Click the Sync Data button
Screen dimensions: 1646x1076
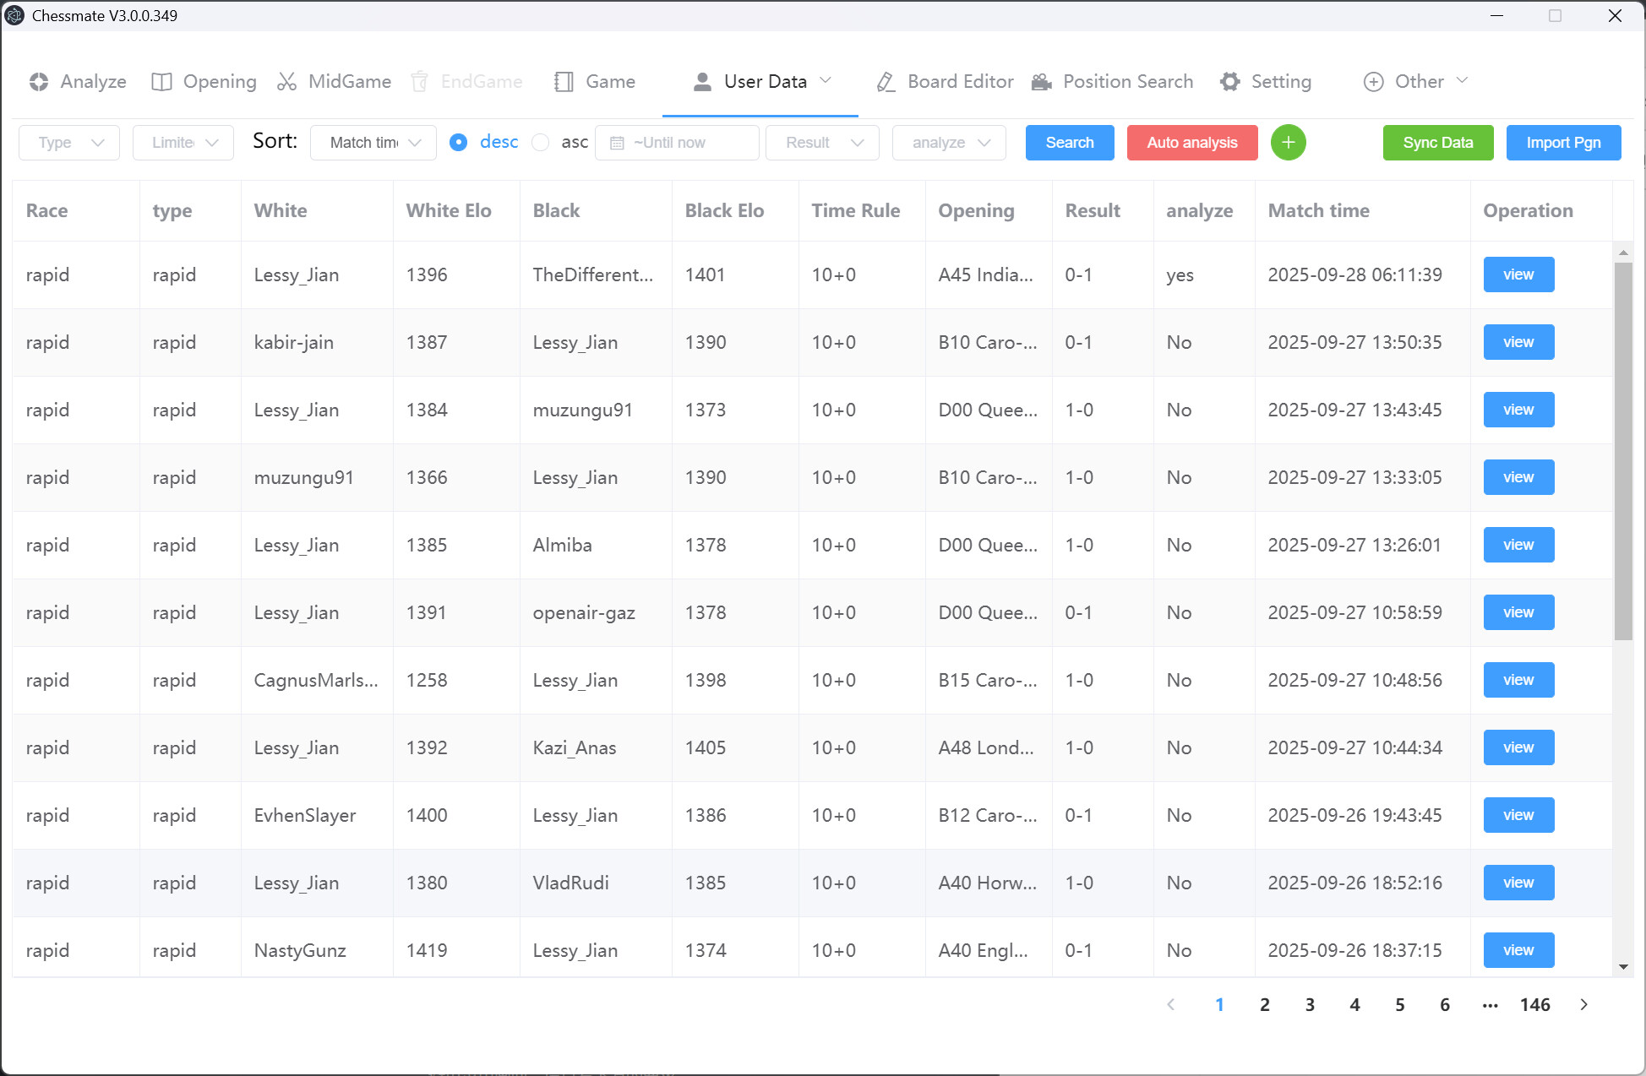pyautogui.click(x=1437, y=142)
